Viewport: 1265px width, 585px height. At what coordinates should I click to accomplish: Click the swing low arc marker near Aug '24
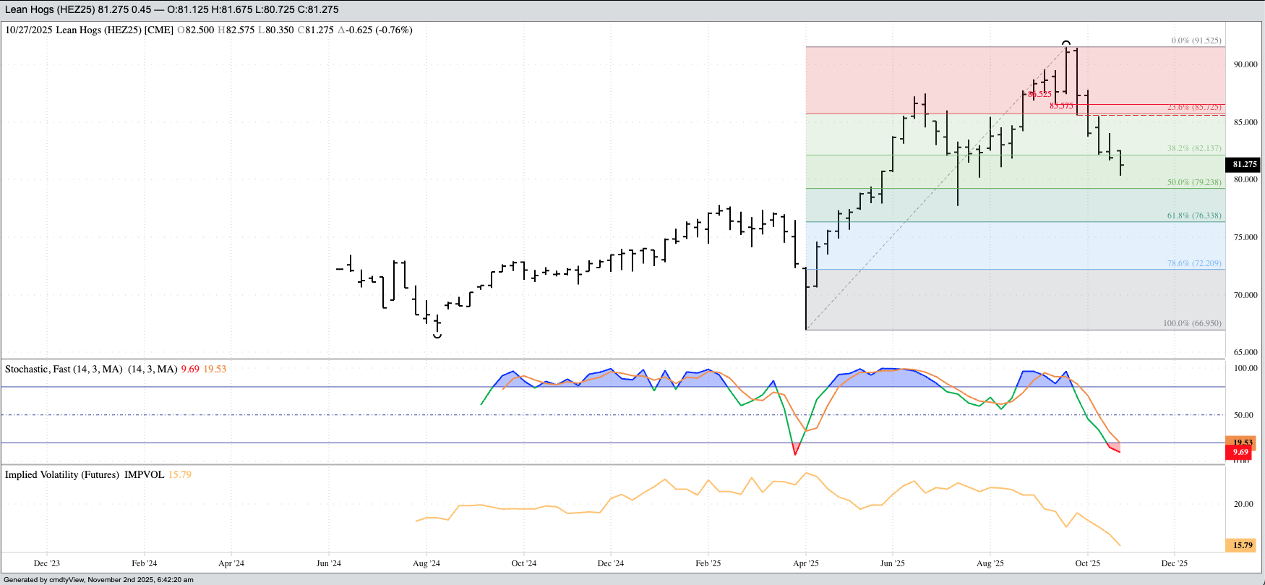coord(437,336)
